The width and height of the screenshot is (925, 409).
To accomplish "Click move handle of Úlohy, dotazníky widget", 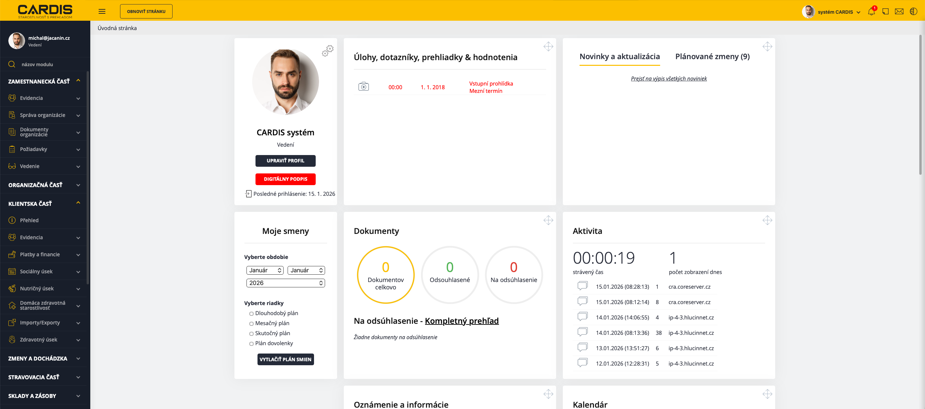I will point(548,46).
